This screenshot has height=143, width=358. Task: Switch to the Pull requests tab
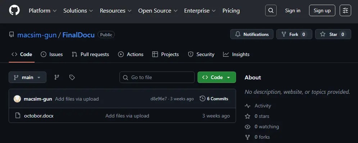tap(90, 54)
